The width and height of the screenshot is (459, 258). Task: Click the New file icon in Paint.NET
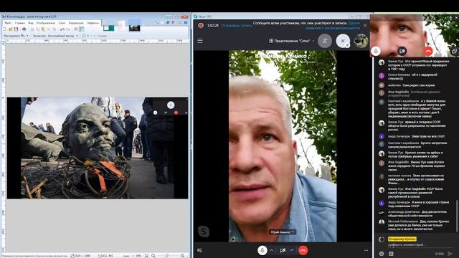(x=5, y=29)
